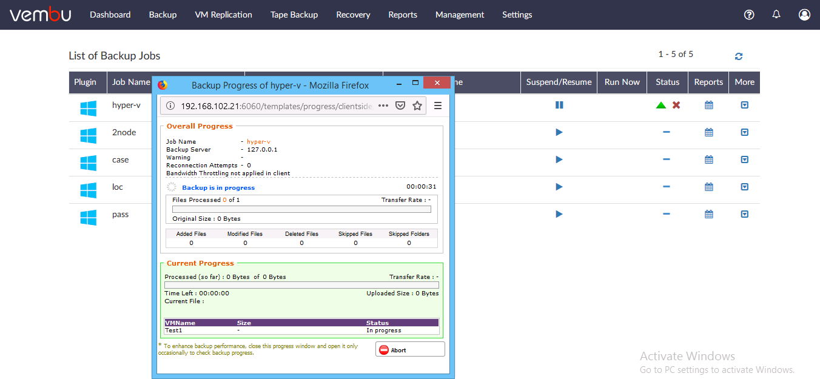Click status dash for pass job

[667, 214]
